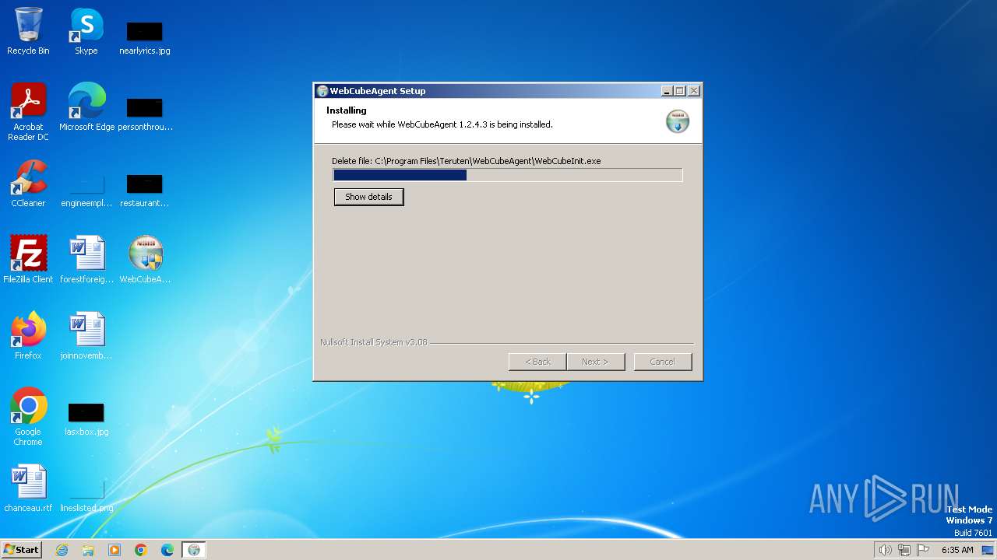997x560 pixels.
Task: Select the nearlyrics.jpg file icon
Action: click(x=145, y=37)
